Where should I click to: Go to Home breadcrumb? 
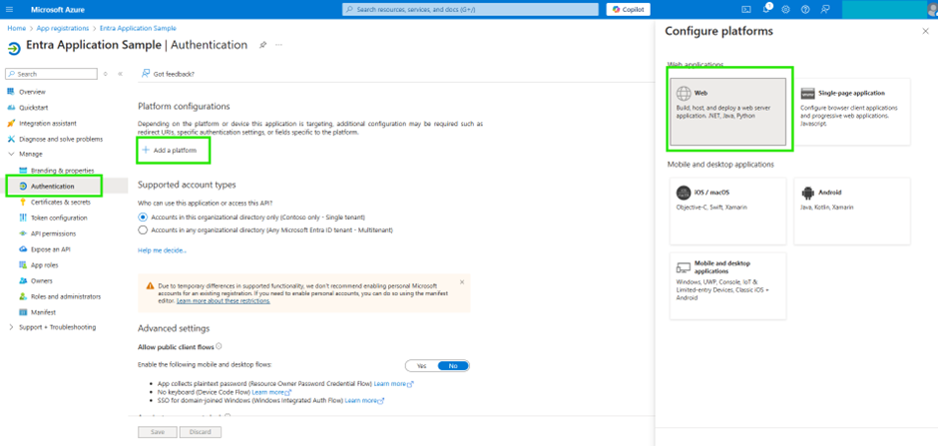(16, 28)
